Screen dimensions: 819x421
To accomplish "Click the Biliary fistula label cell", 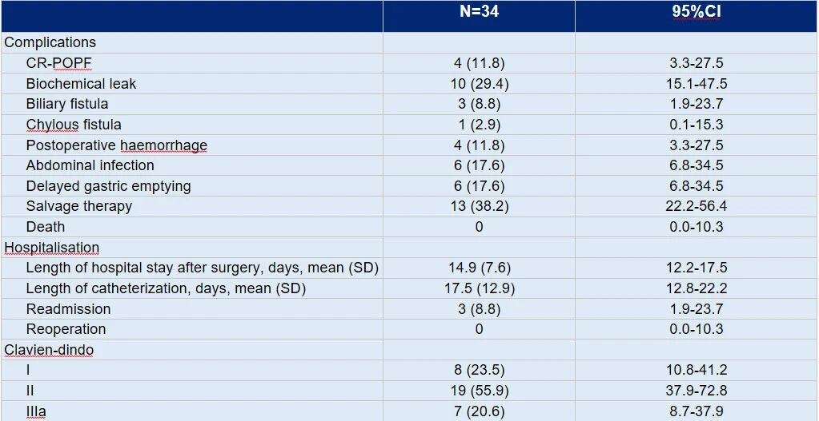I will (x=67, y=104).
